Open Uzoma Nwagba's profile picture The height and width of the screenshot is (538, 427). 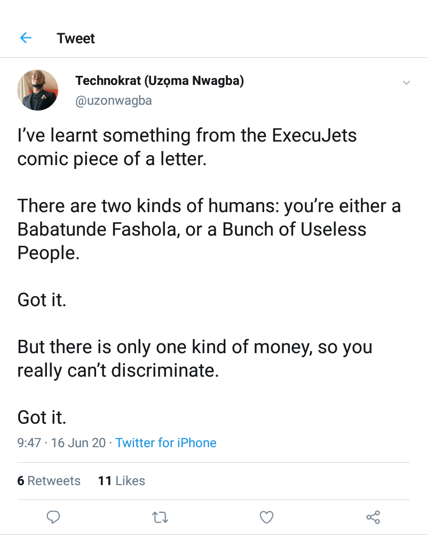pos(37,90)
